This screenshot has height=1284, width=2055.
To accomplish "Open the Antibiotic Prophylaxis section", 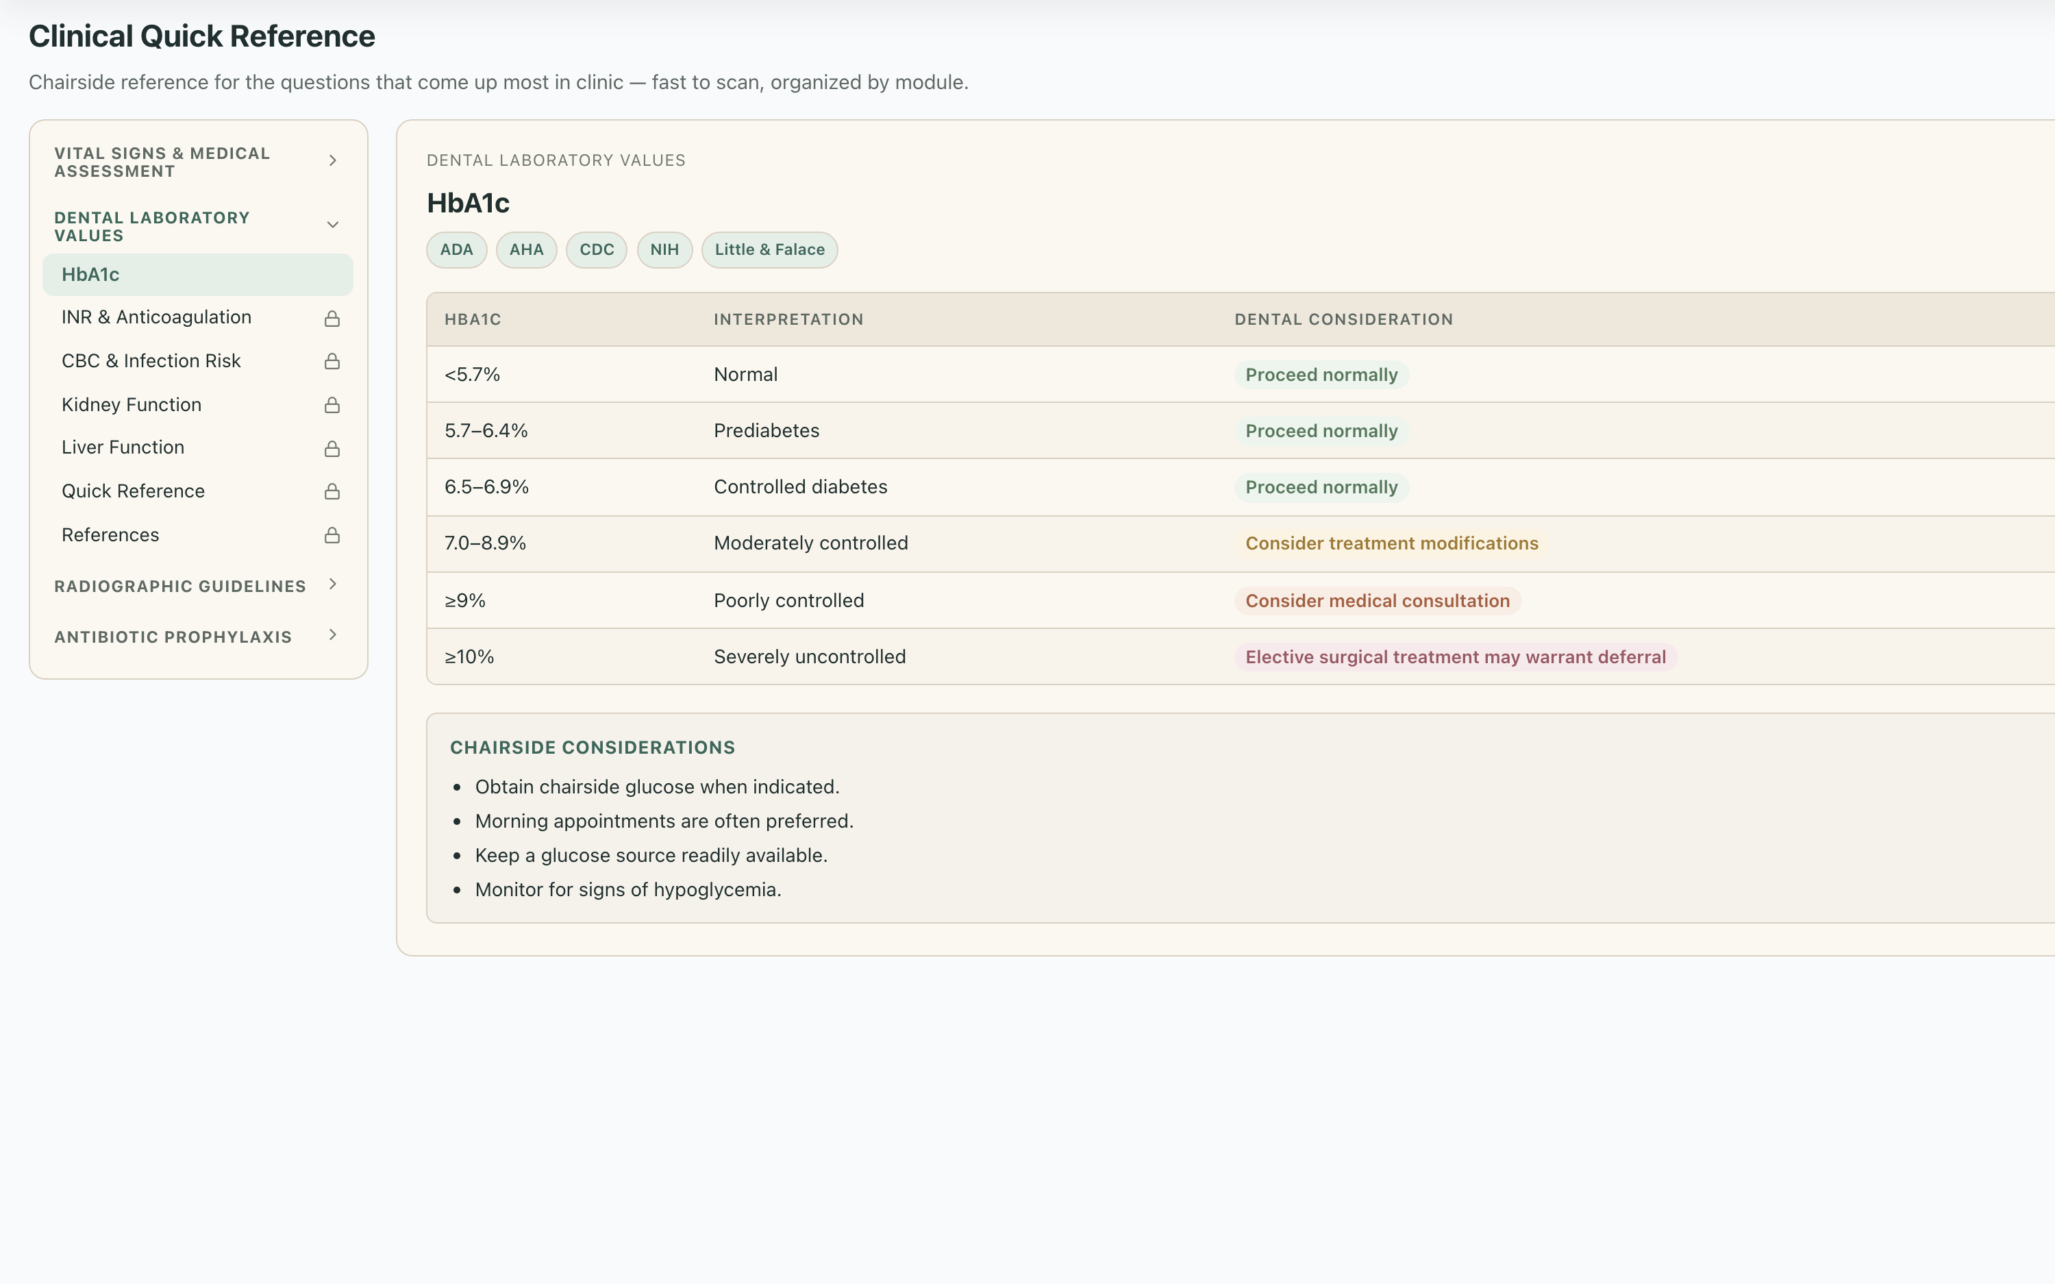I will click(x=198, y=637).
